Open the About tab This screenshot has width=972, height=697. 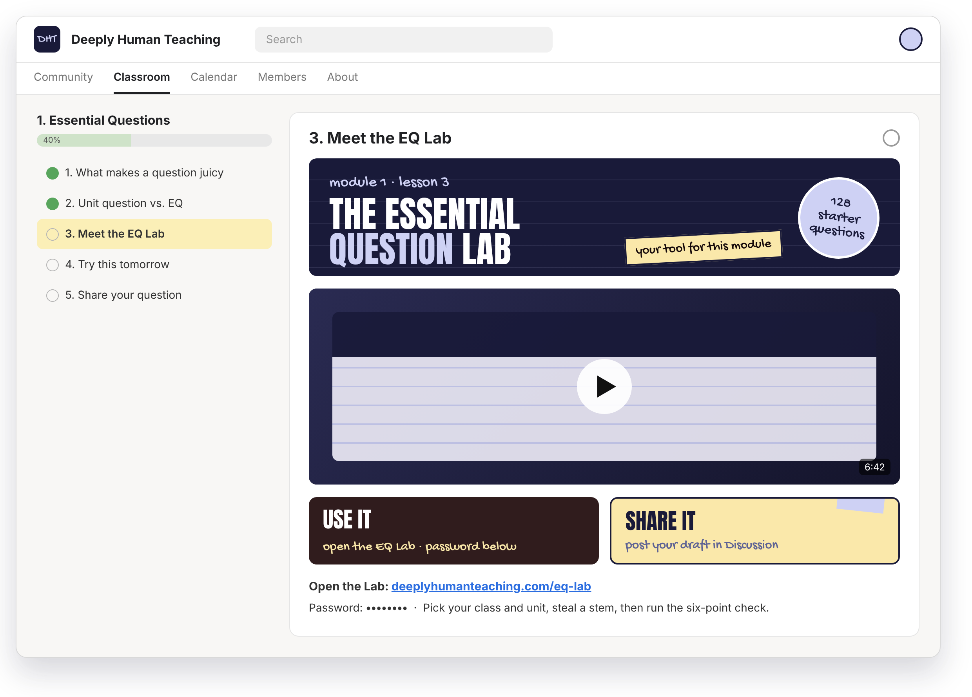tap(342, 77)
